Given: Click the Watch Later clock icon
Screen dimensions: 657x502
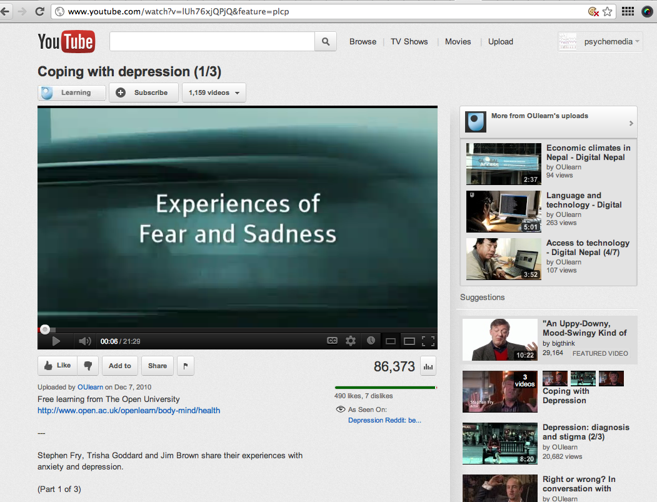Looking at the screenshot, I should 371,341.
